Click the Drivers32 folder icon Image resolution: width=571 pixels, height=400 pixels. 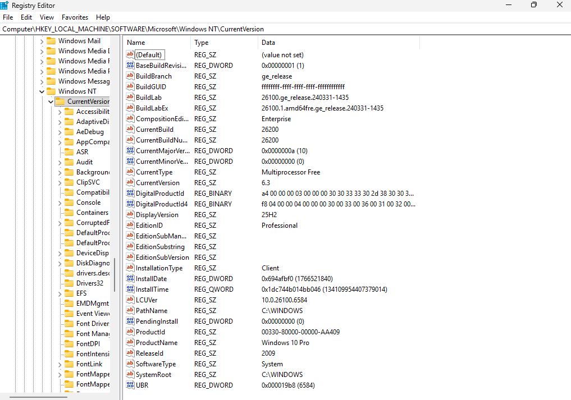pyautogui.click(x=69, y=283)
